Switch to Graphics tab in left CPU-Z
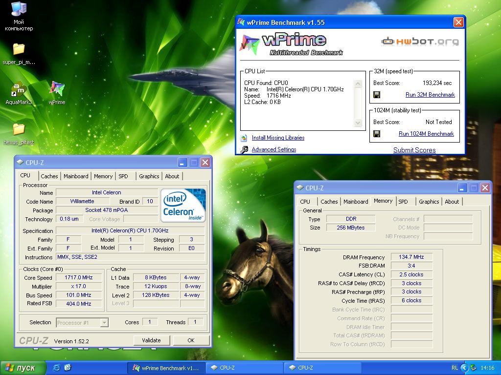 click(x=149, y=176)
